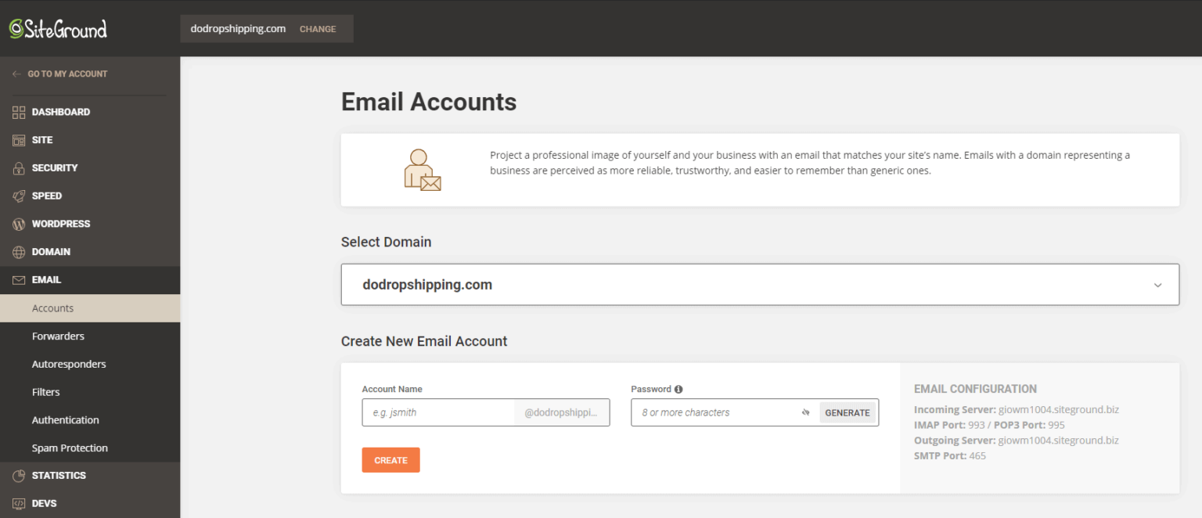Open the Speed section
Viewport: 1202px width, 518px height.
[x=17, y=196]
